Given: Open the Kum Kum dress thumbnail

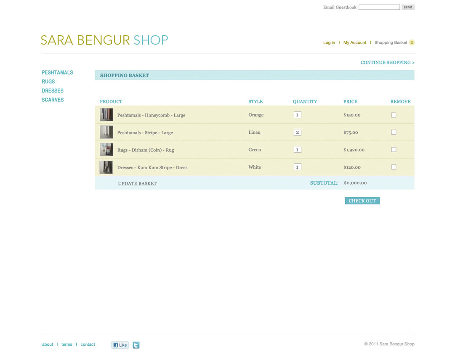Looking at the screenshot, I should (x=106, y=167).
